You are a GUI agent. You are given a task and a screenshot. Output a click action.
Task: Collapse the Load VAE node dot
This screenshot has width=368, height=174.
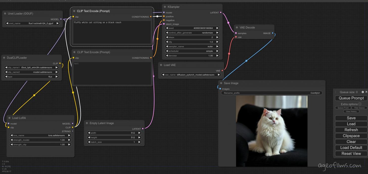[x=161, y=65]
